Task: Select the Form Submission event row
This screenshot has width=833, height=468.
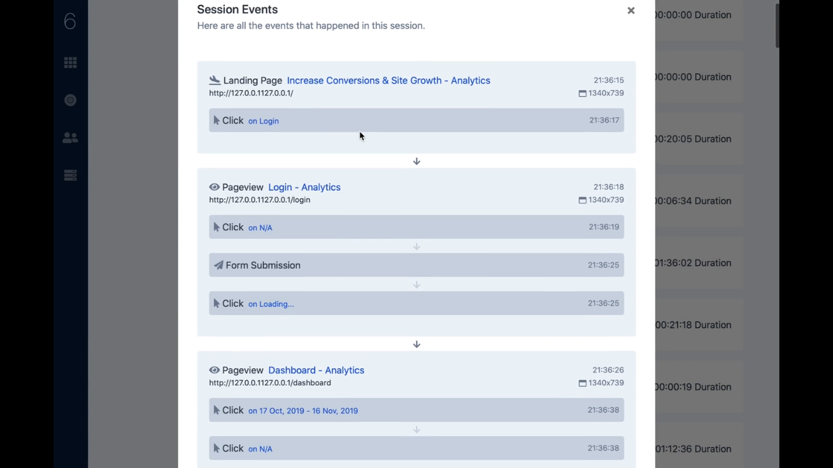Action: (x=416, y=265)
